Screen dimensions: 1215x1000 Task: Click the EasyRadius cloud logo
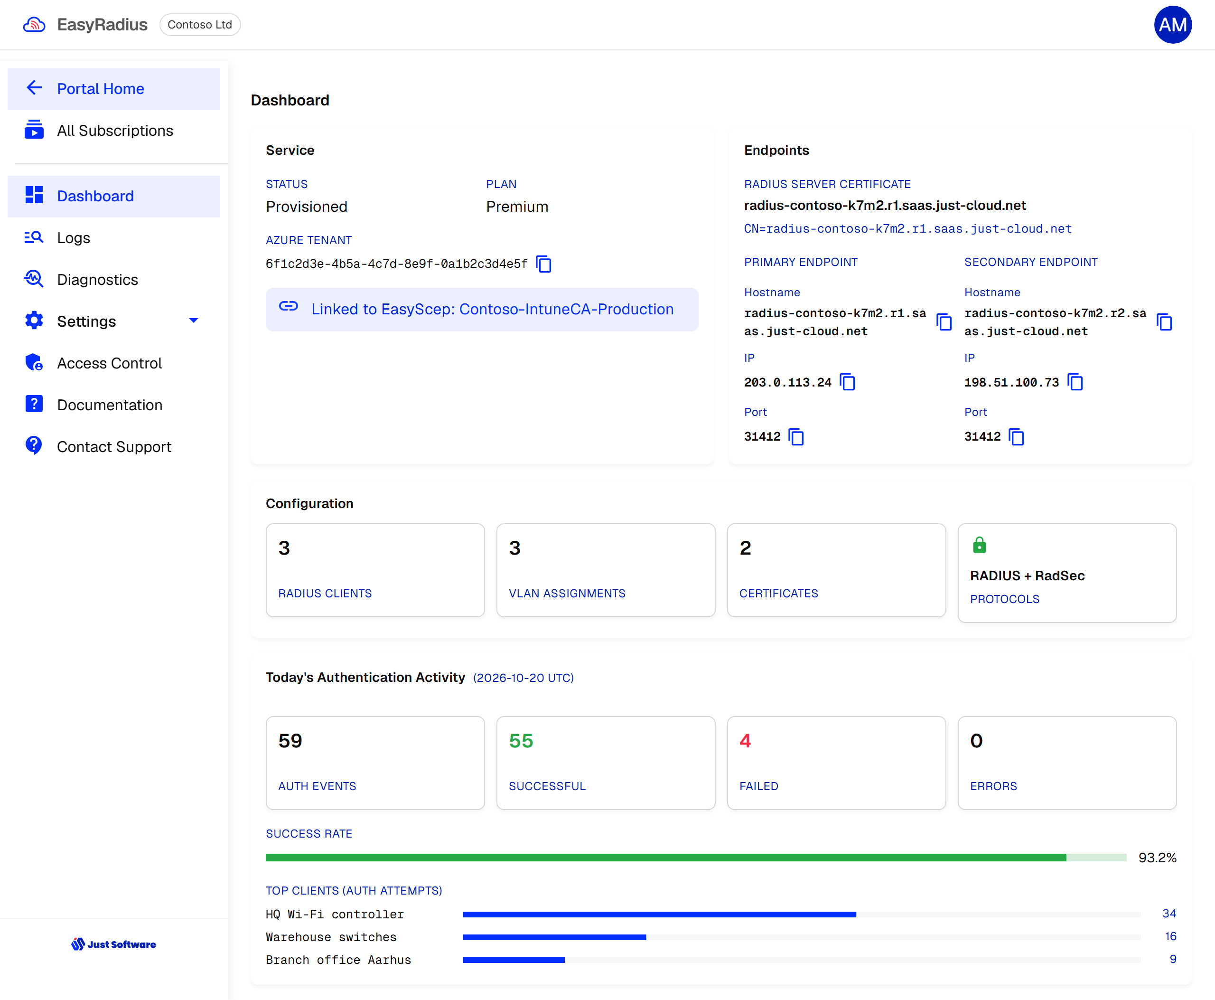pos(34,25)
